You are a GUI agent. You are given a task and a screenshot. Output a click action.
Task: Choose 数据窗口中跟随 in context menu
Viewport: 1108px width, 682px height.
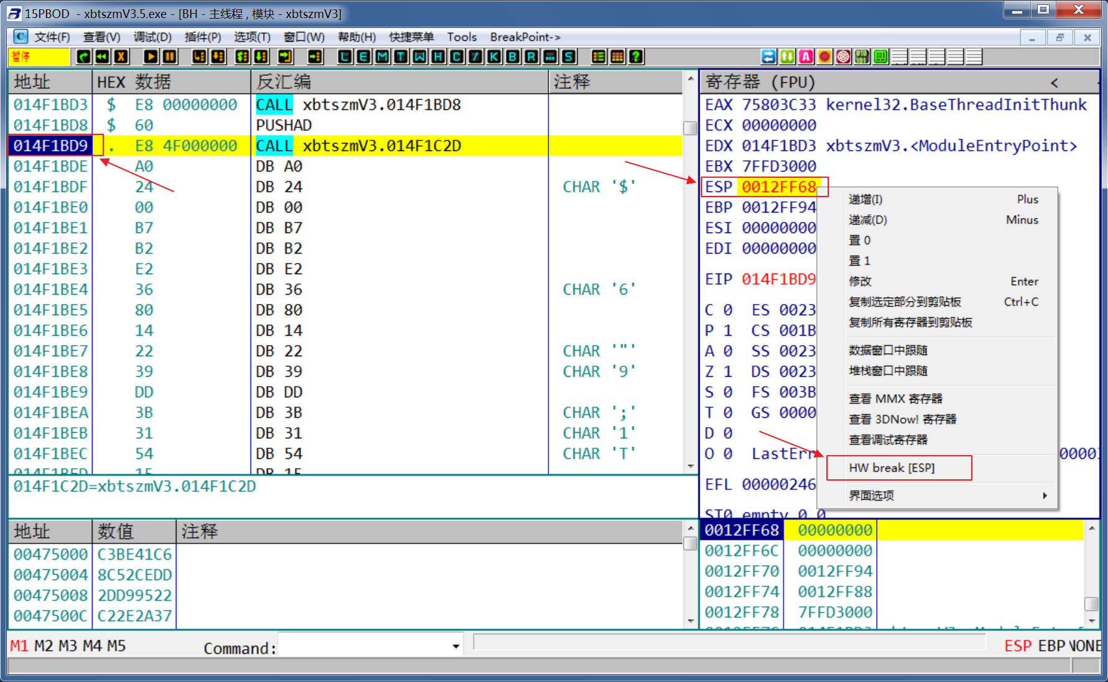tap(889, 350)
